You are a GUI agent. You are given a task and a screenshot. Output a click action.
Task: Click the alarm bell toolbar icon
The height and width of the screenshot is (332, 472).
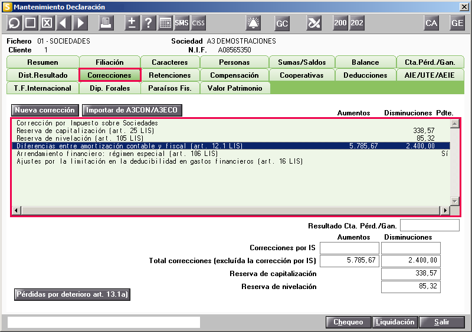point(253,23)
